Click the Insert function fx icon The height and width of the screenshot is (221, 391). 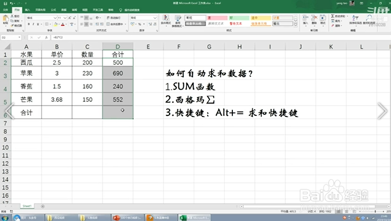tap(46, 38)
